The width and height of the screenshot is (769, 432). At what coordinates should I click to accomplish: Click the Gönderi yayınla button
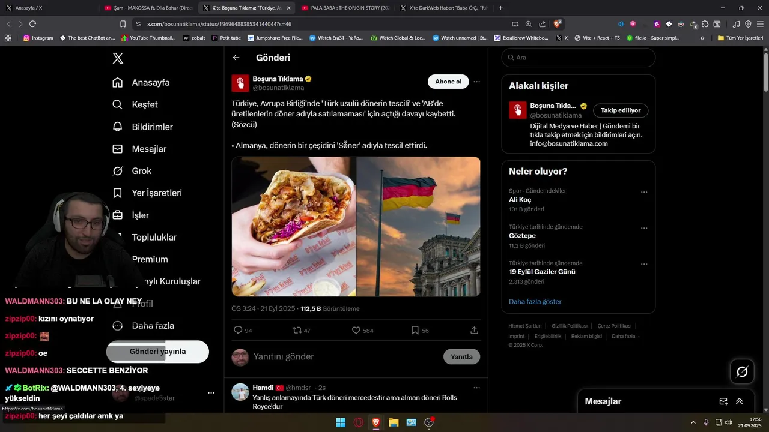pos(157,352)
